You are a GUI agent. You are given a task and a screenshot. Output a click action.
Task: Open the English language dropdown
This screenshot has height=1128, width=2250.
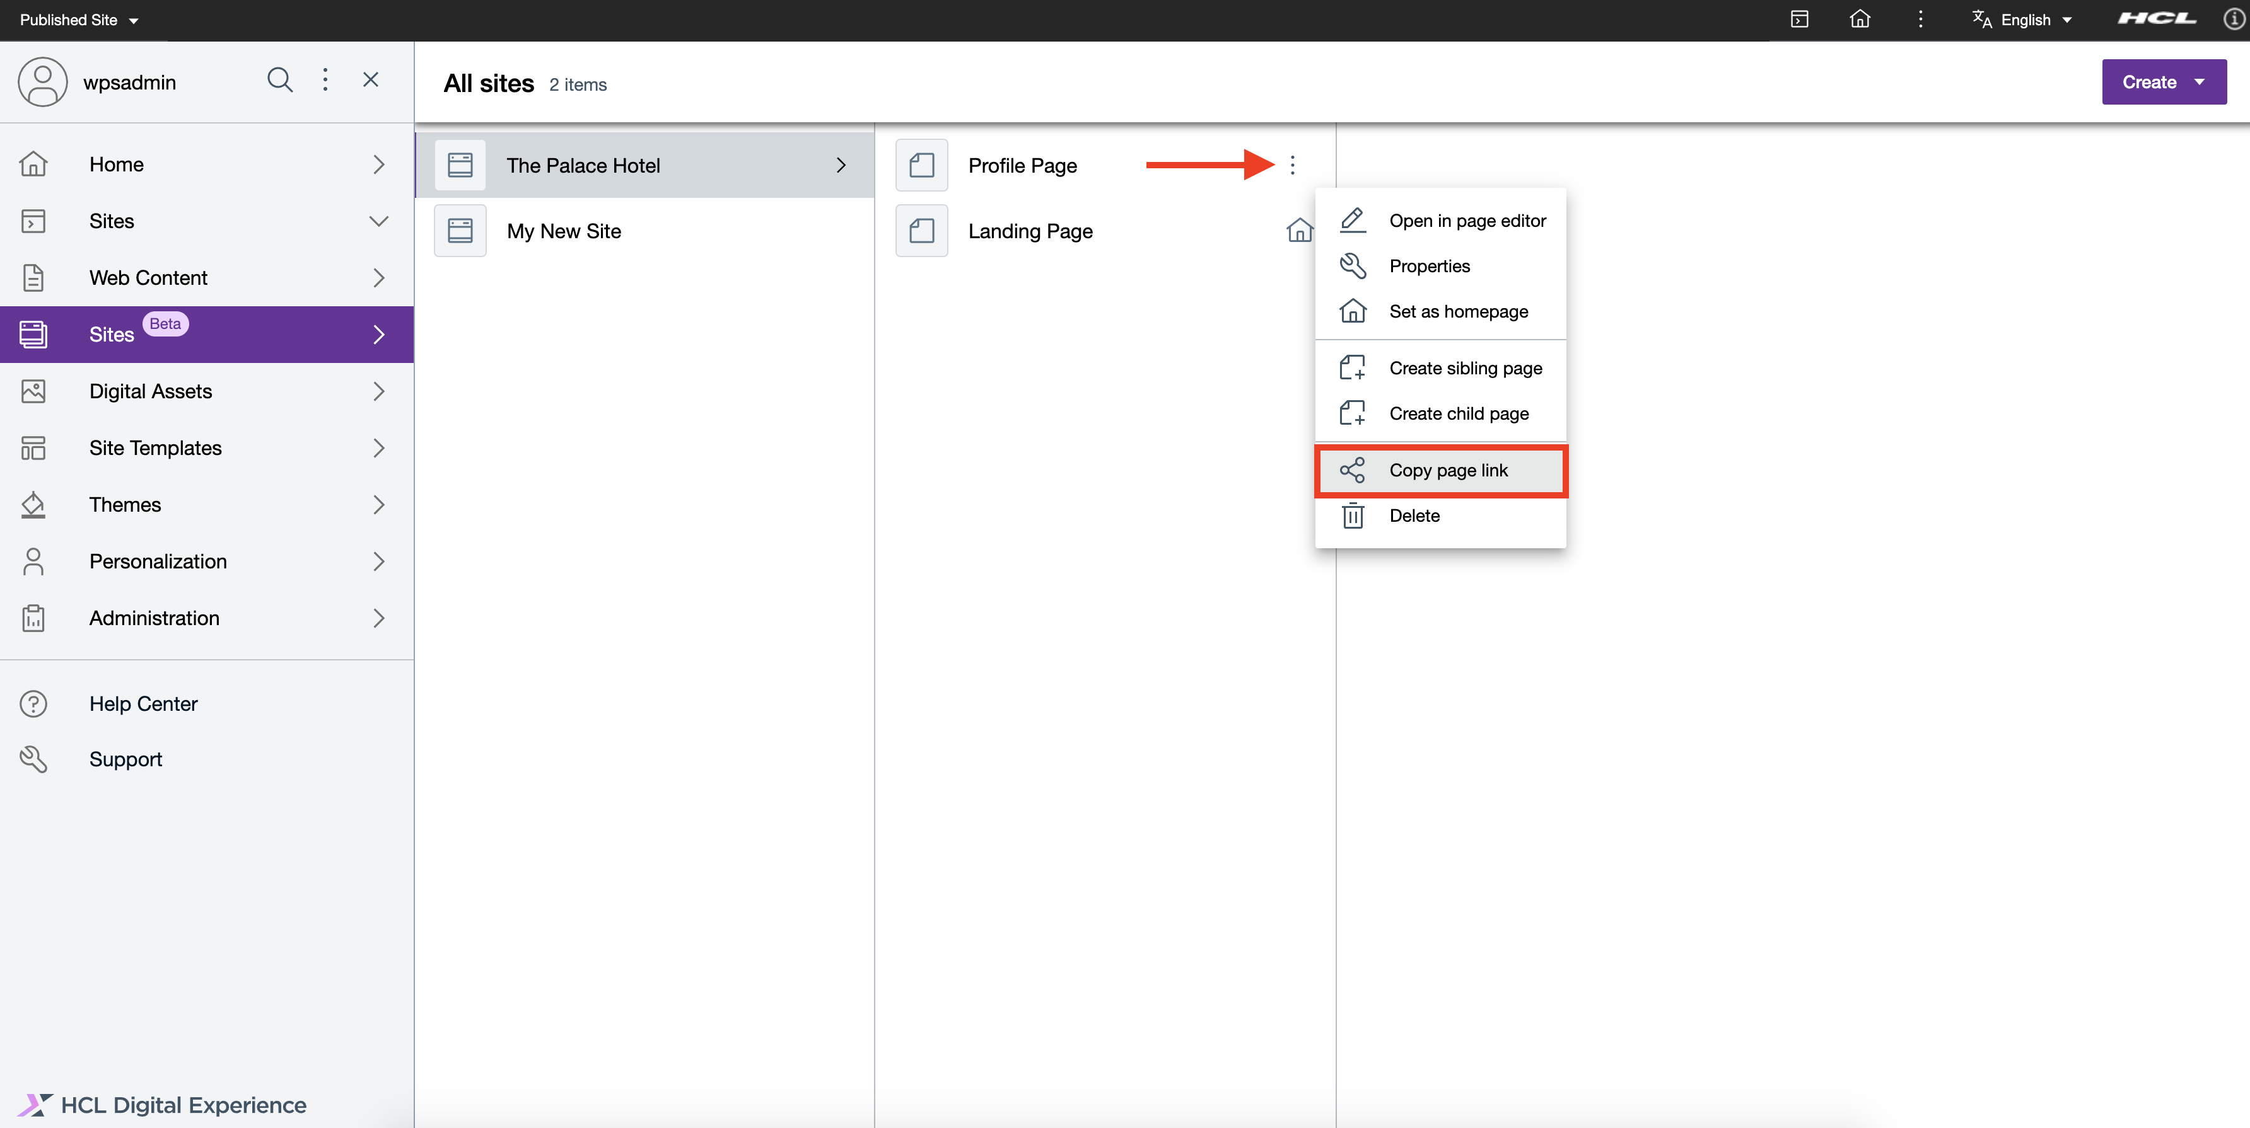[2023, 19]
